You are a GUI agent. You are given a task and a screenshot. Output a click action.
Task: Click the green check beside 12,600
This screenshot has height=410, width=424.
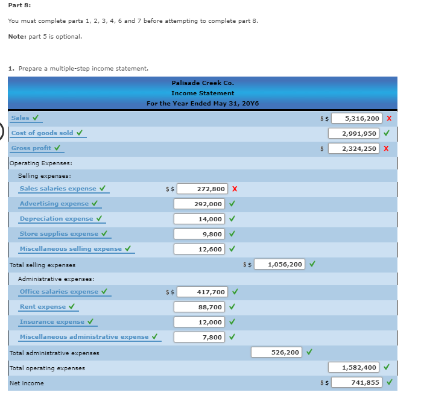pos(232,249)
